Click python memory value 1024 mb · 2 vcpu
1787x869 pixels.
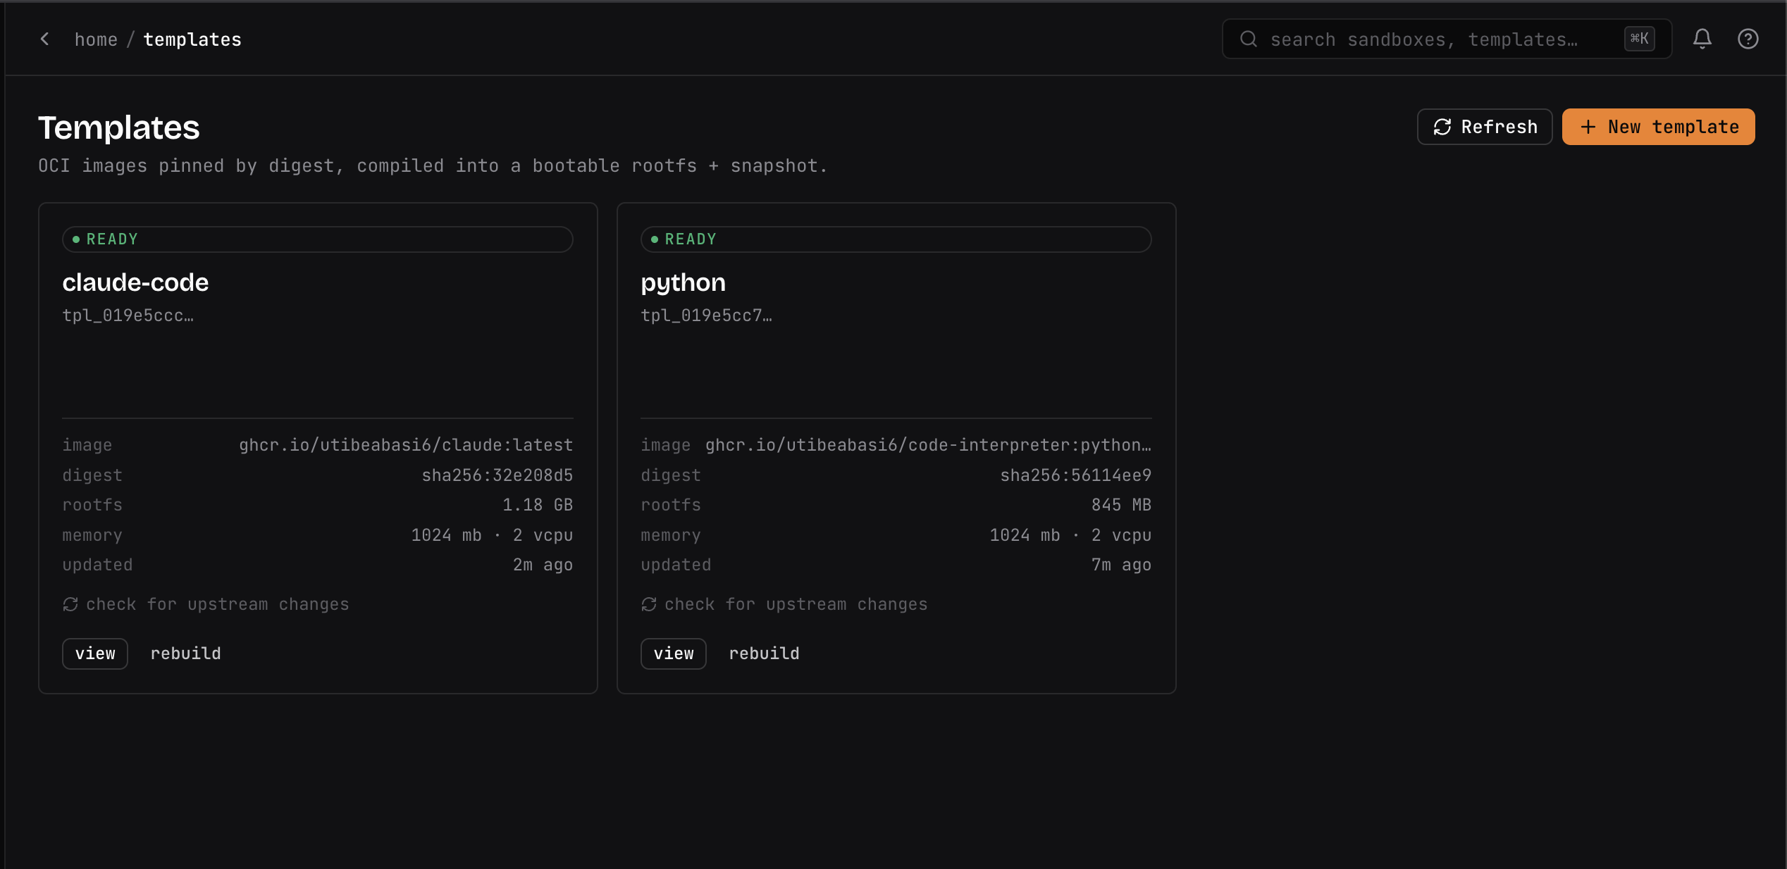point(1070,535)
